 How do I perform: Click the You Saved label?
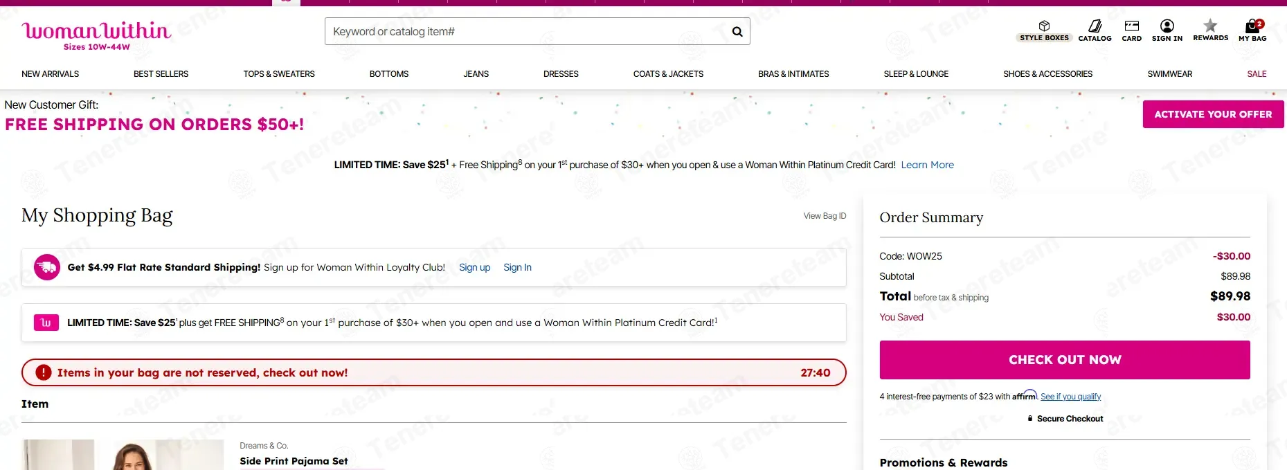pyautogui.click(x=901, y=317)
